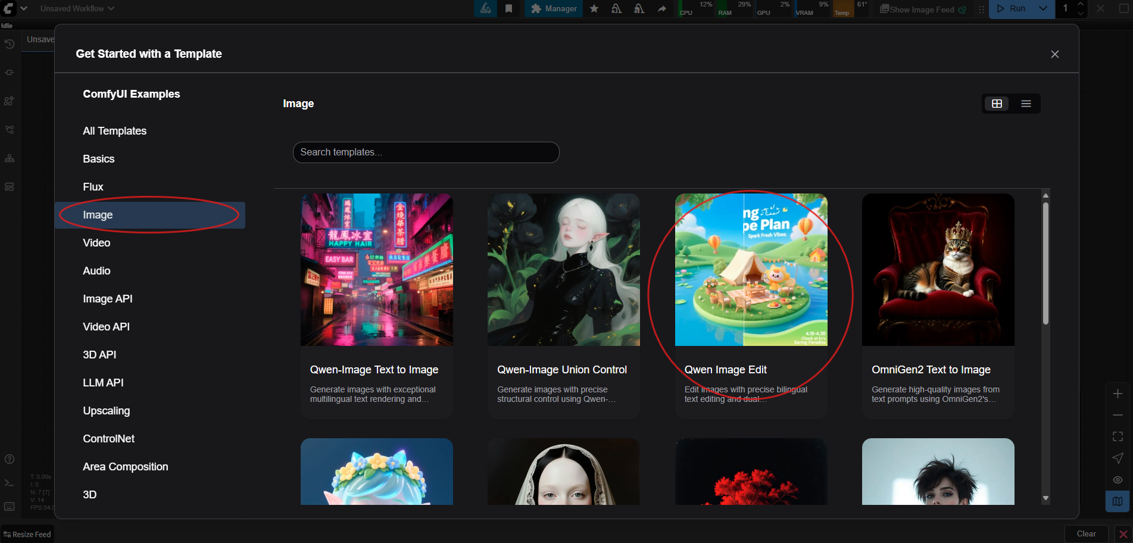This screenshot has width=1133, height=543.
Task: Expand the Run options dropdown arrow
Action: [x=1043, y=8]
